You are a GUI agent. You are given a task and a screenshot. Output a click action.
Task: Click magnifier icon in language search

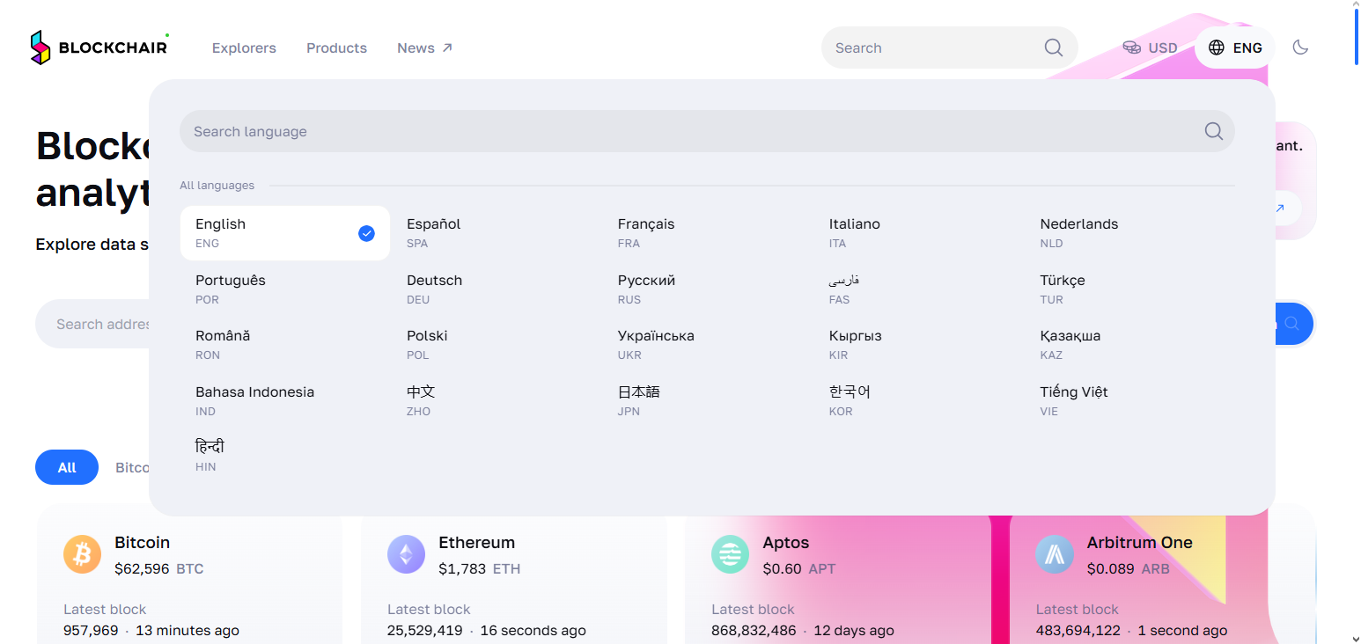(1213, 131)
